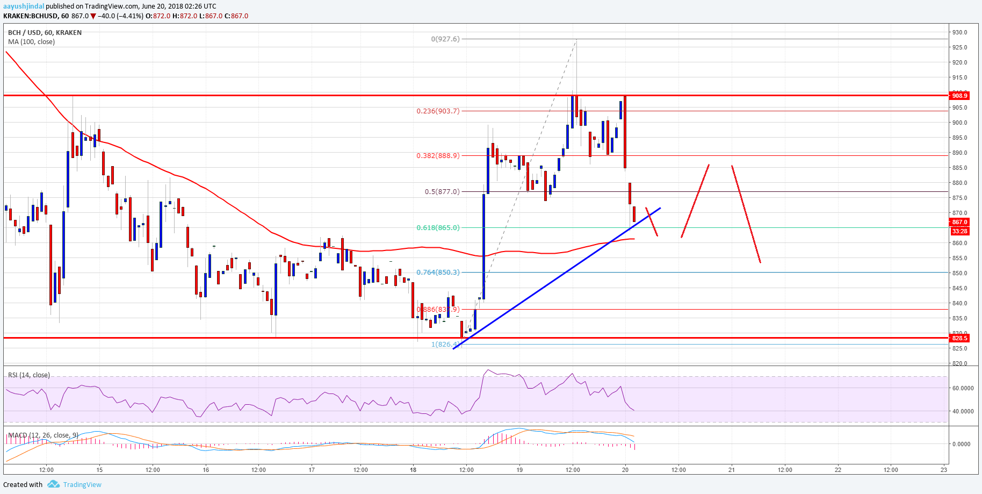Click the 867.0 current price label

[959, 222]
